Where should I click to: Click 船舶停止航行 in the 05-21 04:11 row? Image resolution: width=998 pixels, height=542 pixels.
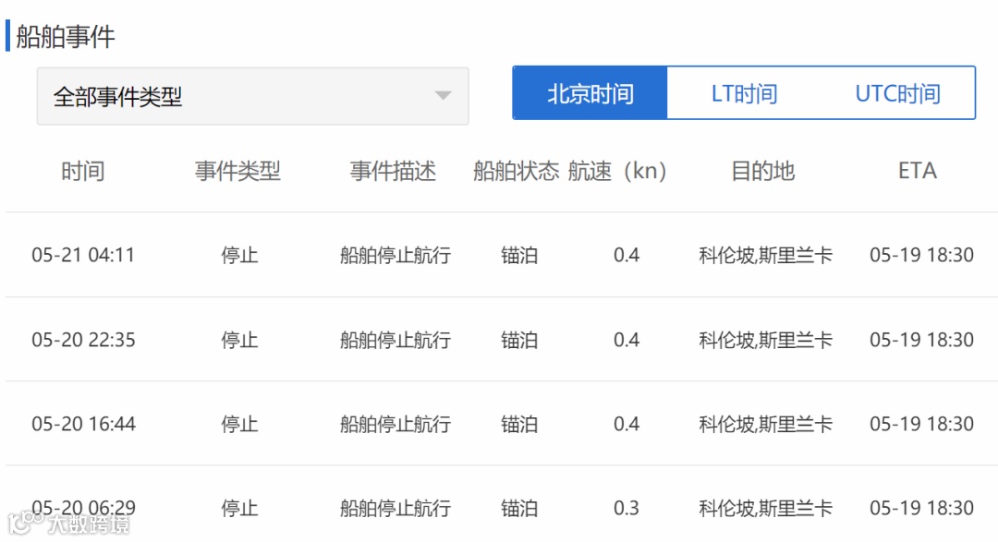[x=396, y=255]
